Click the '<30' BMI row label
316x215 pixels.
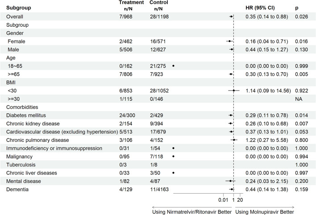point(12,91)
